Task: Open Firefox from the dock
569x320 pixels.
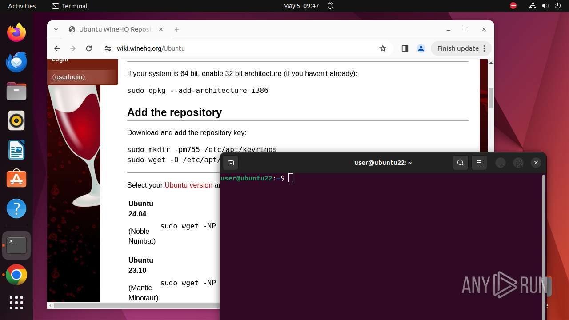Action: 16,32
